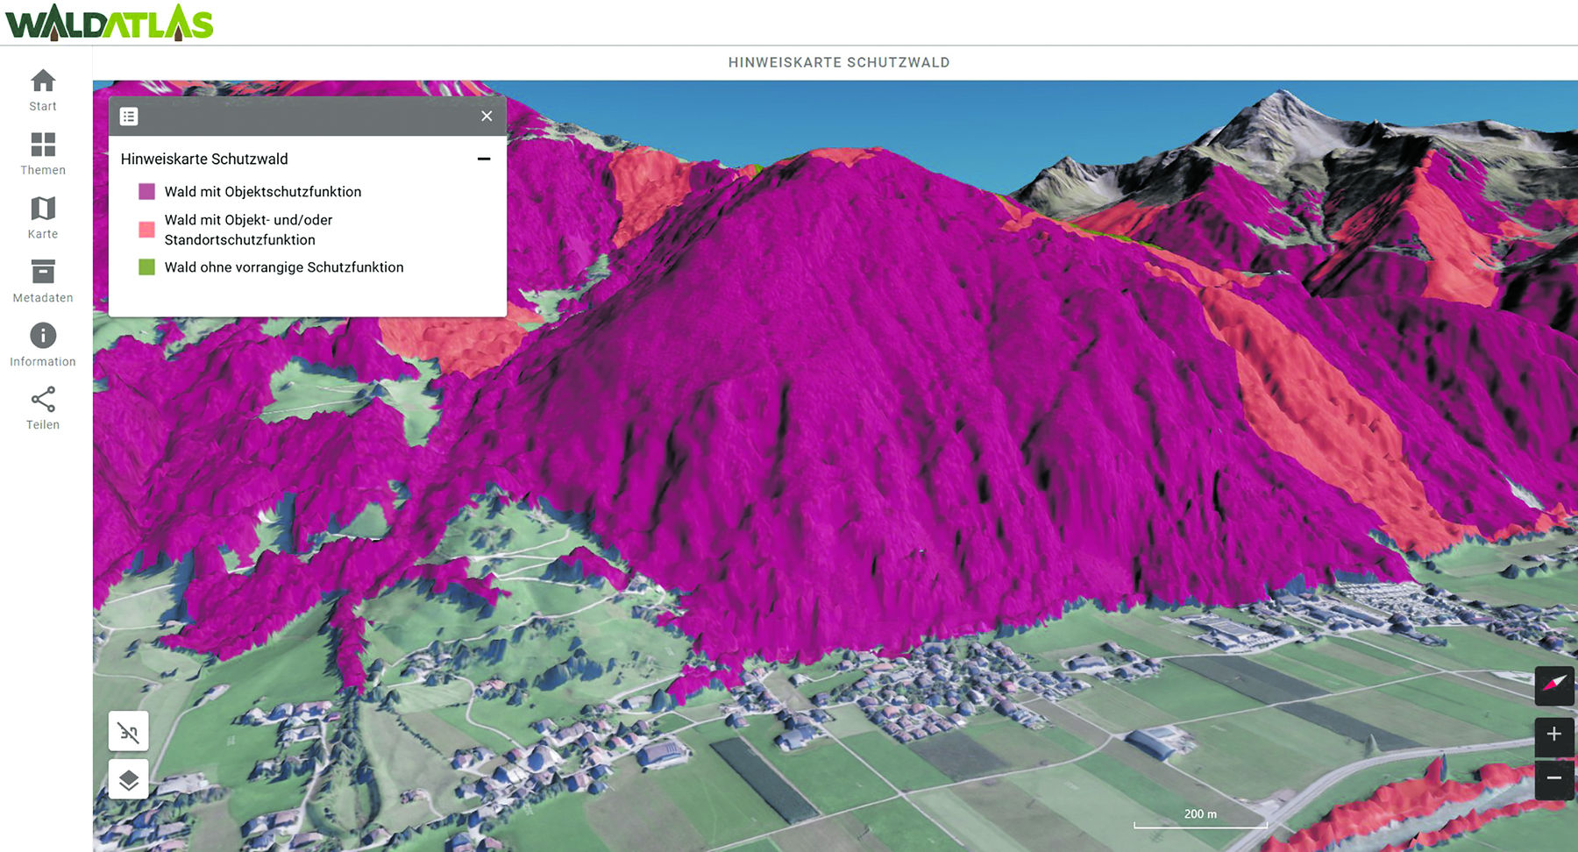1578x852 pixels.
Task: Collapse the Hinweiskarte Schutzwald legend section
Action: coord(483,159)
